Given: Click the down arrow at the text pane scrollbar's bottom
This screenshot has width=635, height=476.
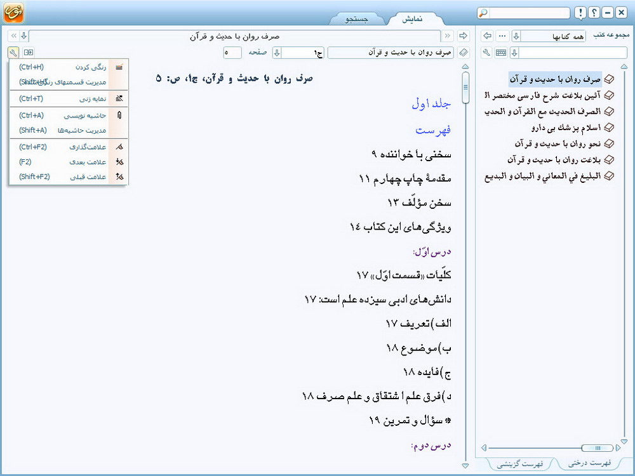Looking at the screenshot, I should (465, 466).
